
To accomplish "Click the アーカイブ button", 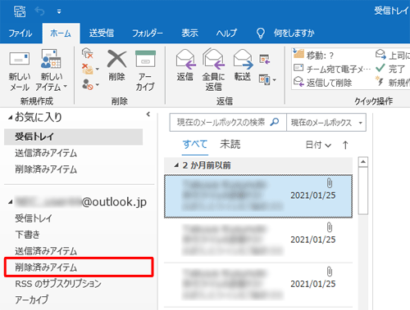I will pyautogui.click(x=145, y=71).
